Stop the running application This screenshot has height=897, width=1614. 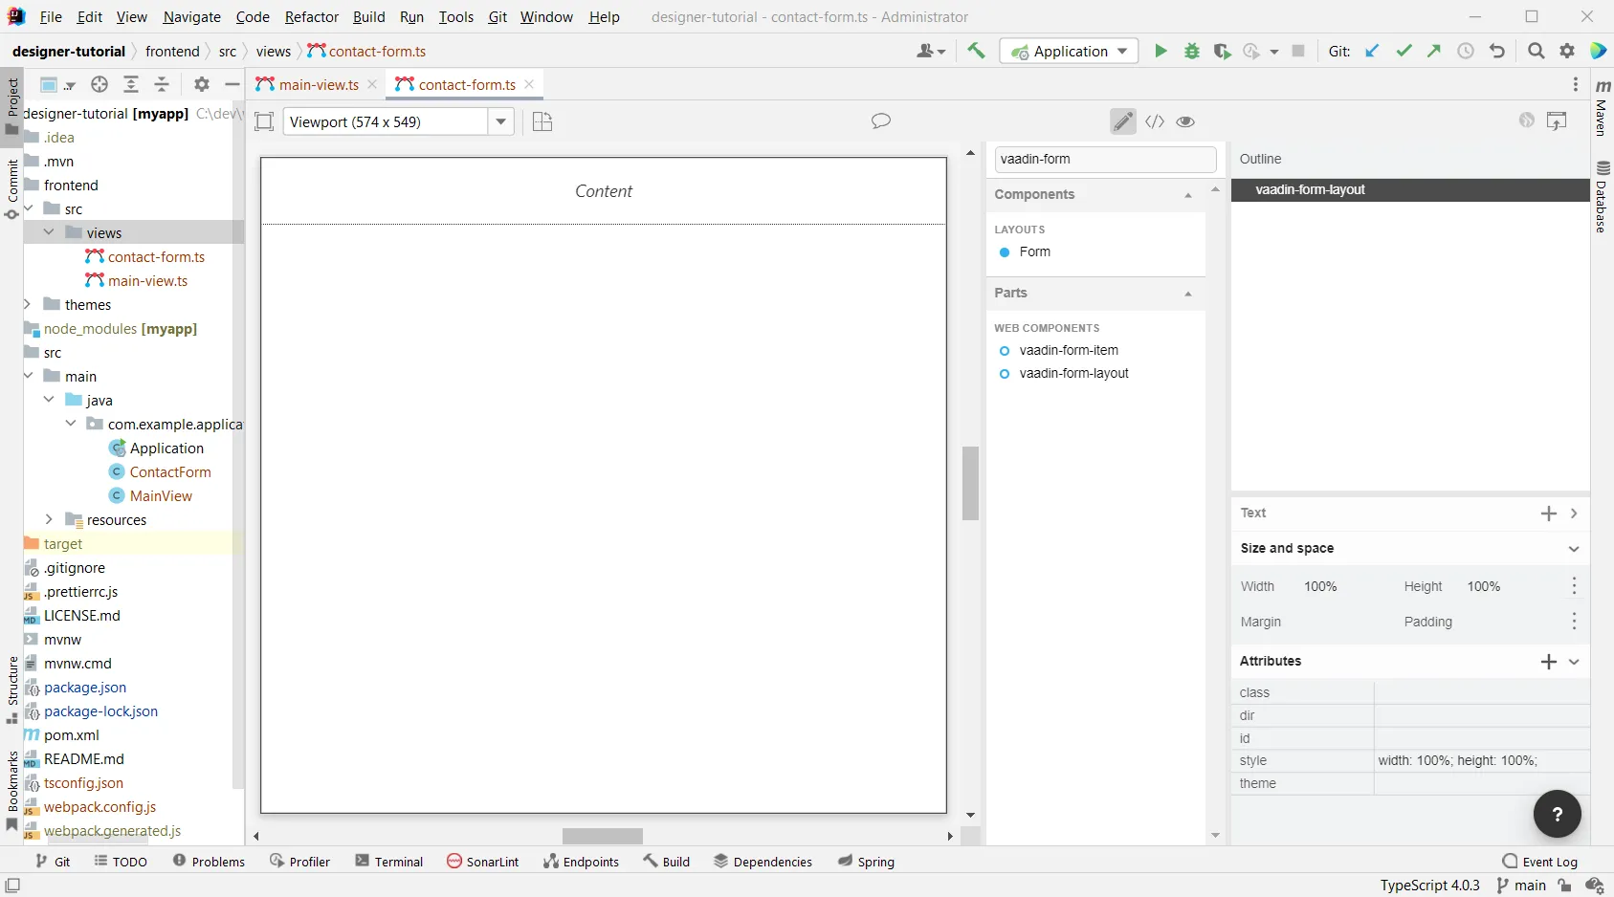click(1298, 51)
